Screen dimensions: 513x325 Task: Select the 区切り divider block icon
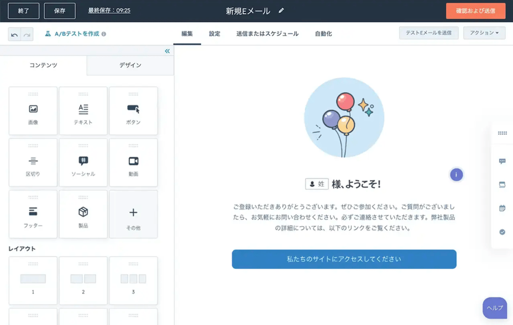point(33,162)
